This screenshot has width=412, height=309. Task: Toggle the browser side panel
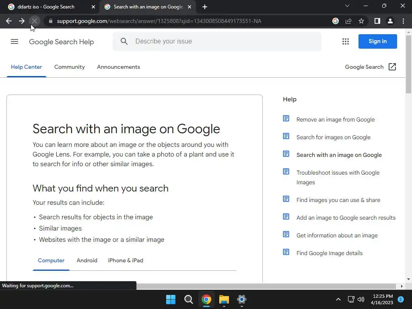tap(377, 21)
